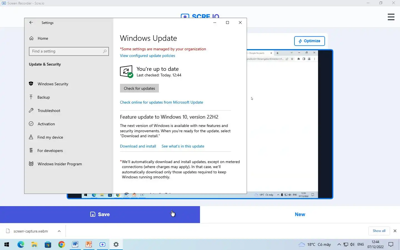The image size is (400, 250).
Task: Open PowerPoint from taskbar
Action: pyautogui.click(x=89, y=244)
